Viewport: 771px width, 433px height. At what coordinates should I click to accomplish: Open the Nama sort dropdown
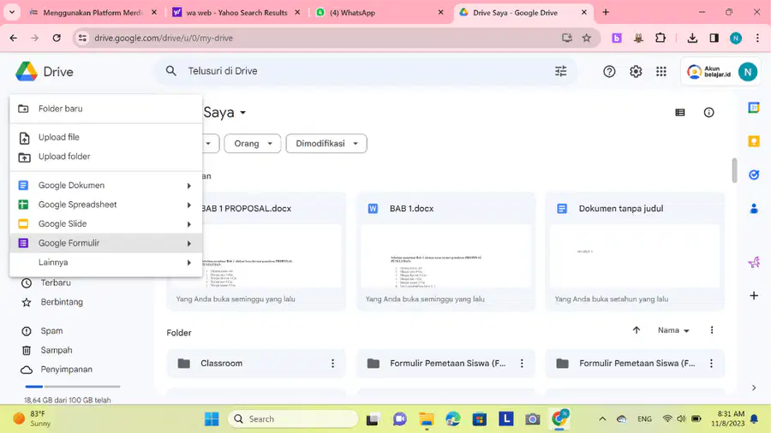tap(673, 330)
